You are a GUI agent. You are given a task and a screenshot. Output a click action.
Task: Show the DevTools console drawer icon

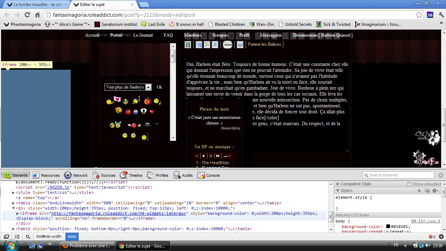click(17, 236)
